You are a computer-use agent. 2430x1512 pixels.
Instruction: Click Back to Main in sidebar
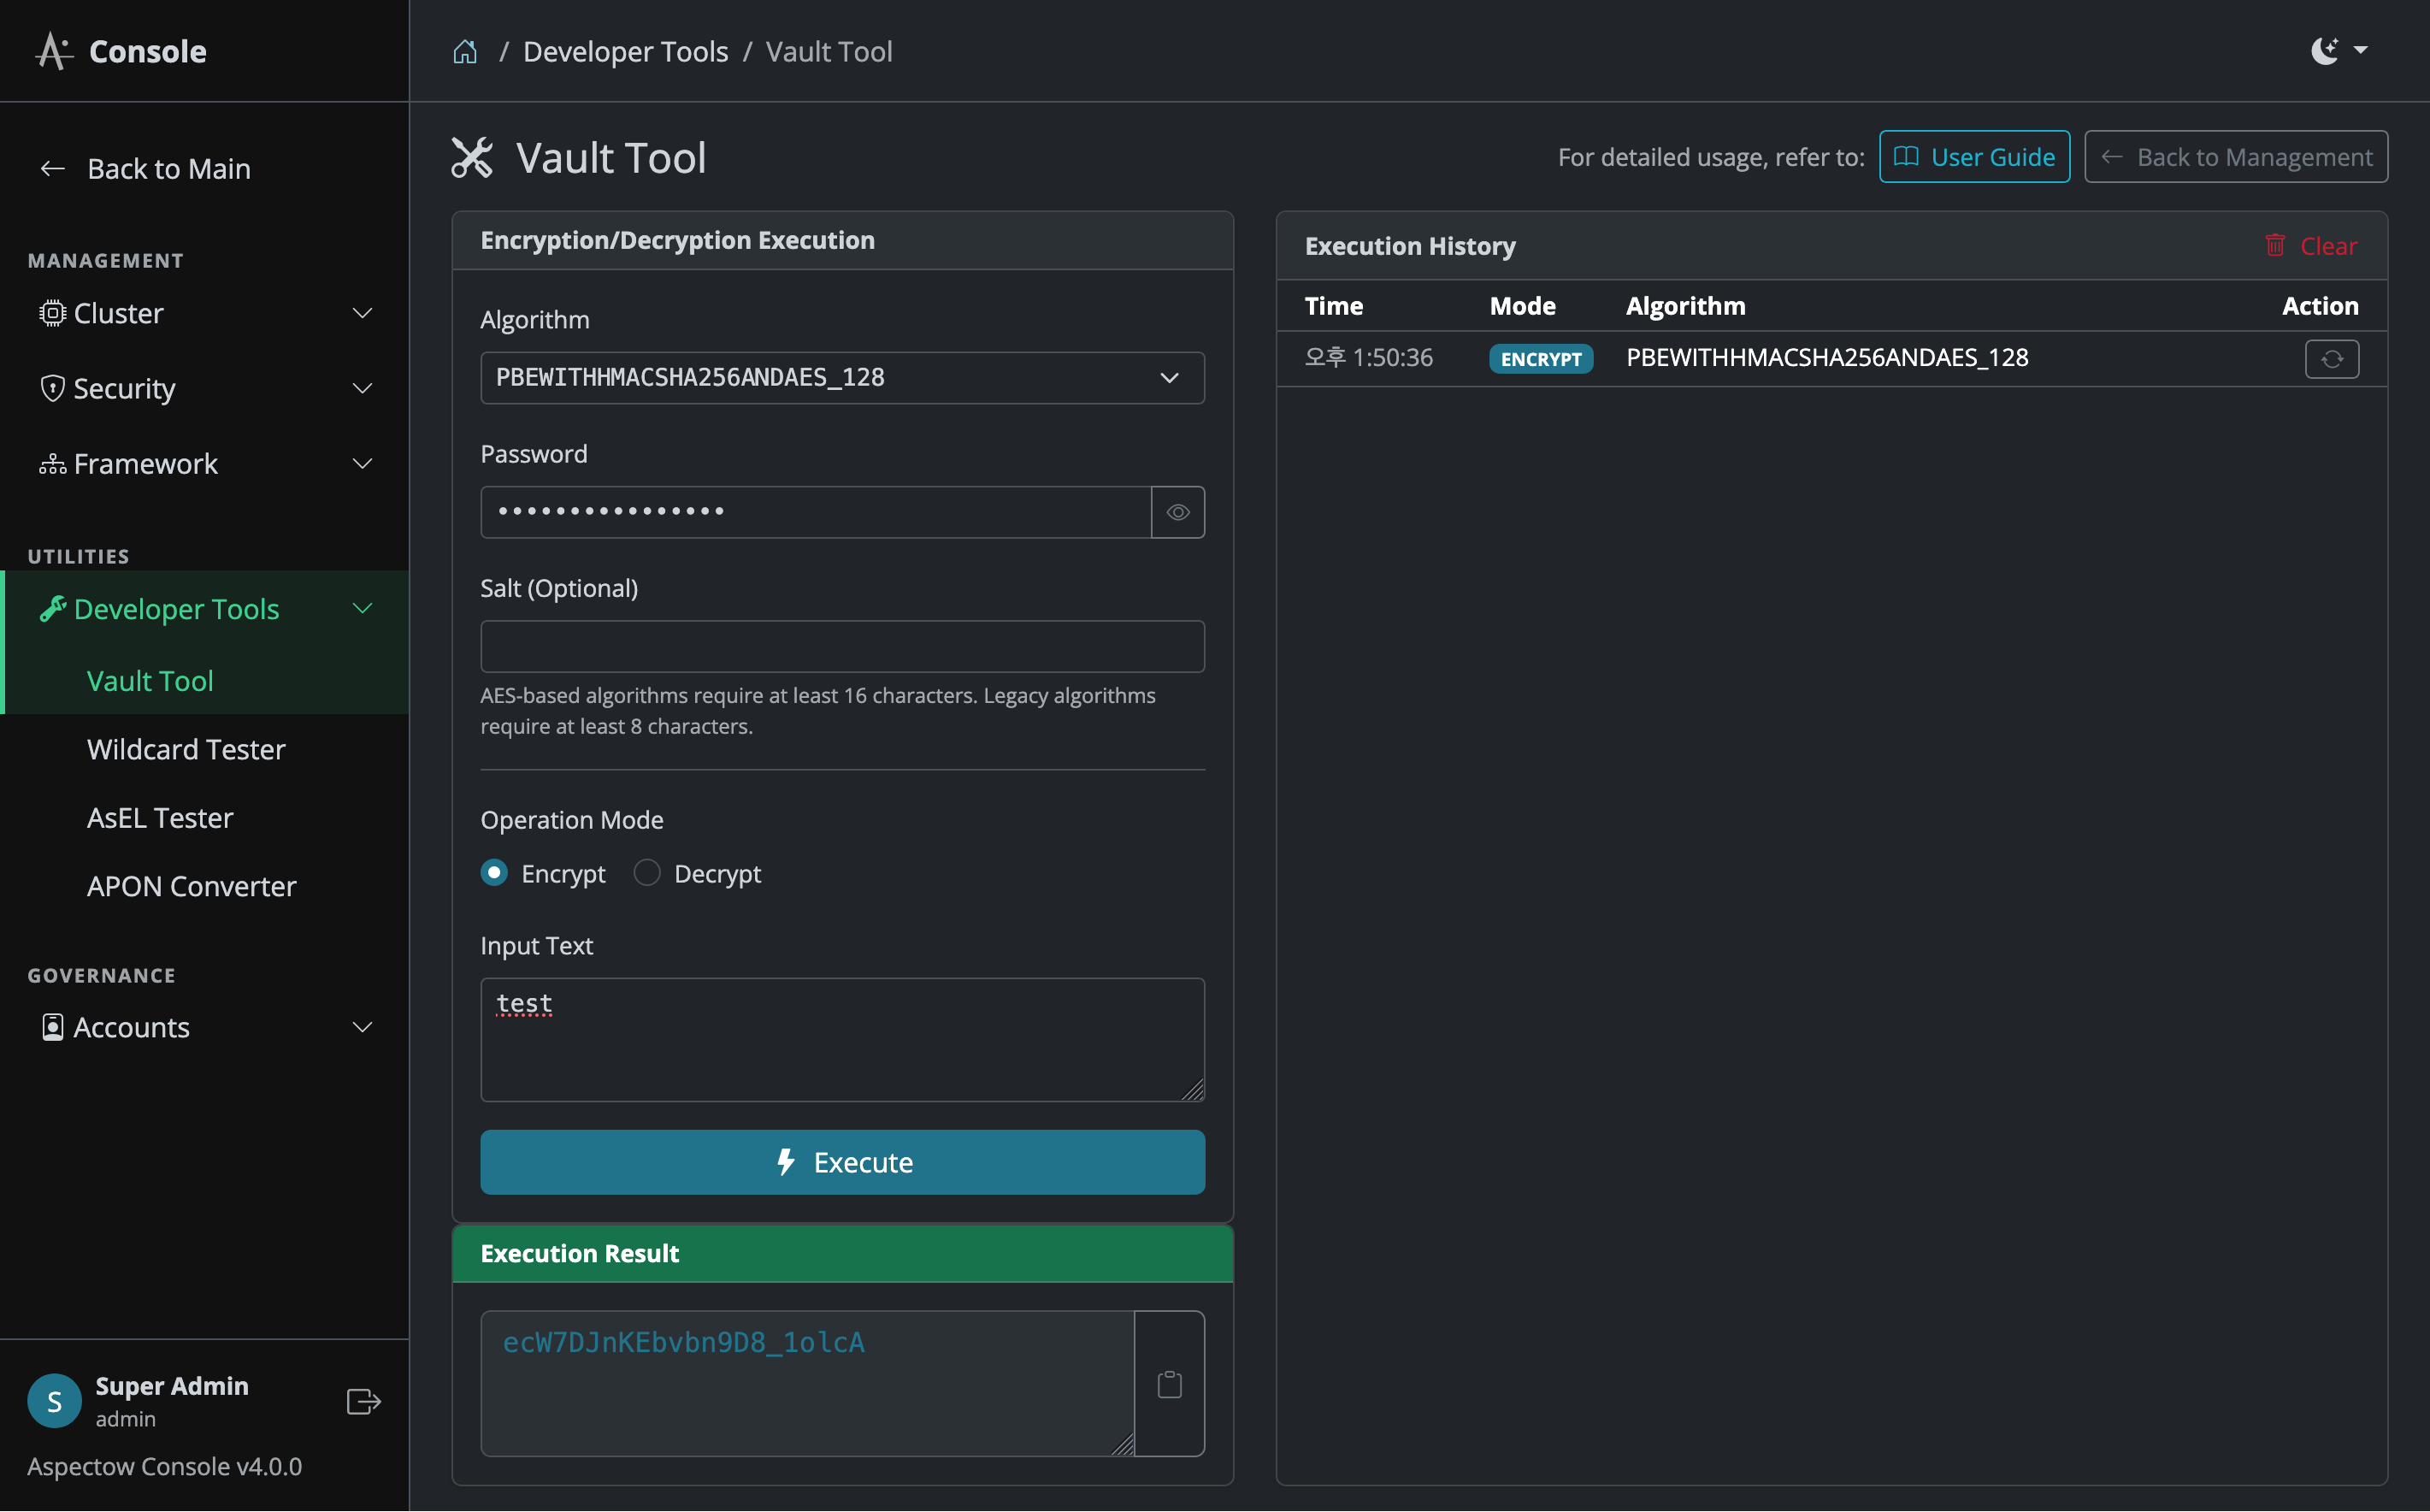click(146, 168)
